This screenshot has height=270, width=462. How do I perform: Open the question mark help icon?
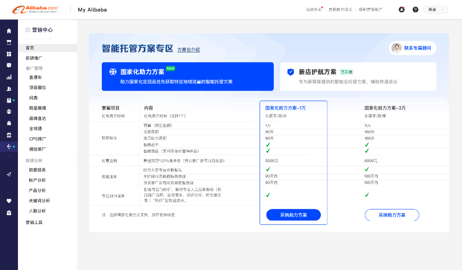pos(415,9)
